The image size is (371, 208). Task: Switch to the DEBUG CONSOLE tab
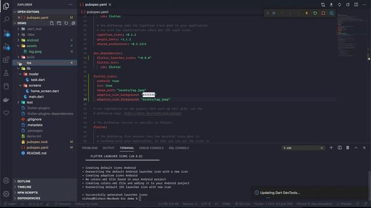click(x=151, y=148)
